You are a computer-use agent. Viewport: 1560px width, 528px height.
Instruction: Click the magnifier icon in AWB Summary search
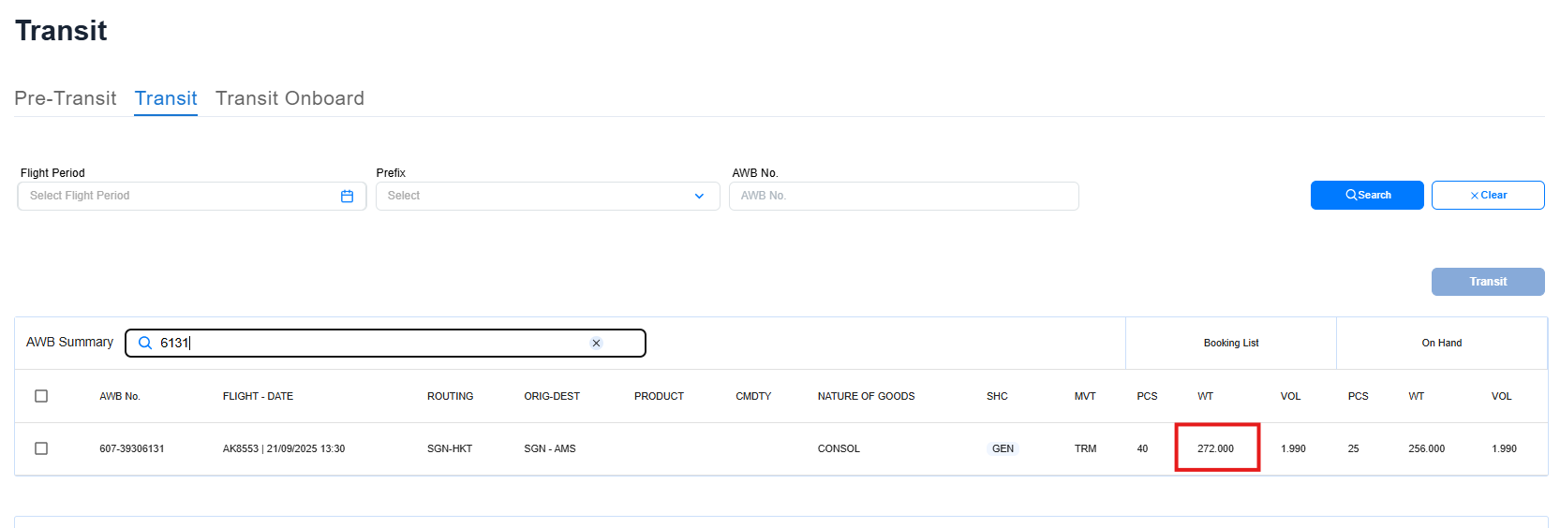(145, 343)
